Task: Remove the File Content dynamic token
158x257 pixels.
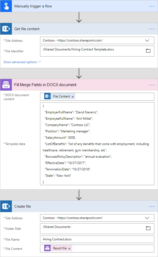Action: pyautogui.click(x=72, y=97)
